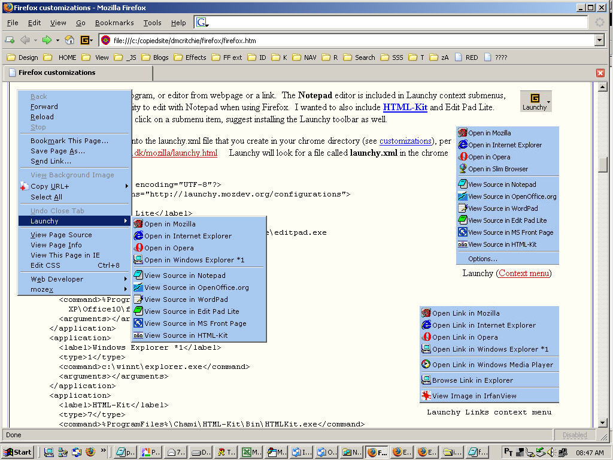Choose Open in Internet Explorer submenu item
The height and width of the screenshot is (460, 613).
(x=199, y=236)
